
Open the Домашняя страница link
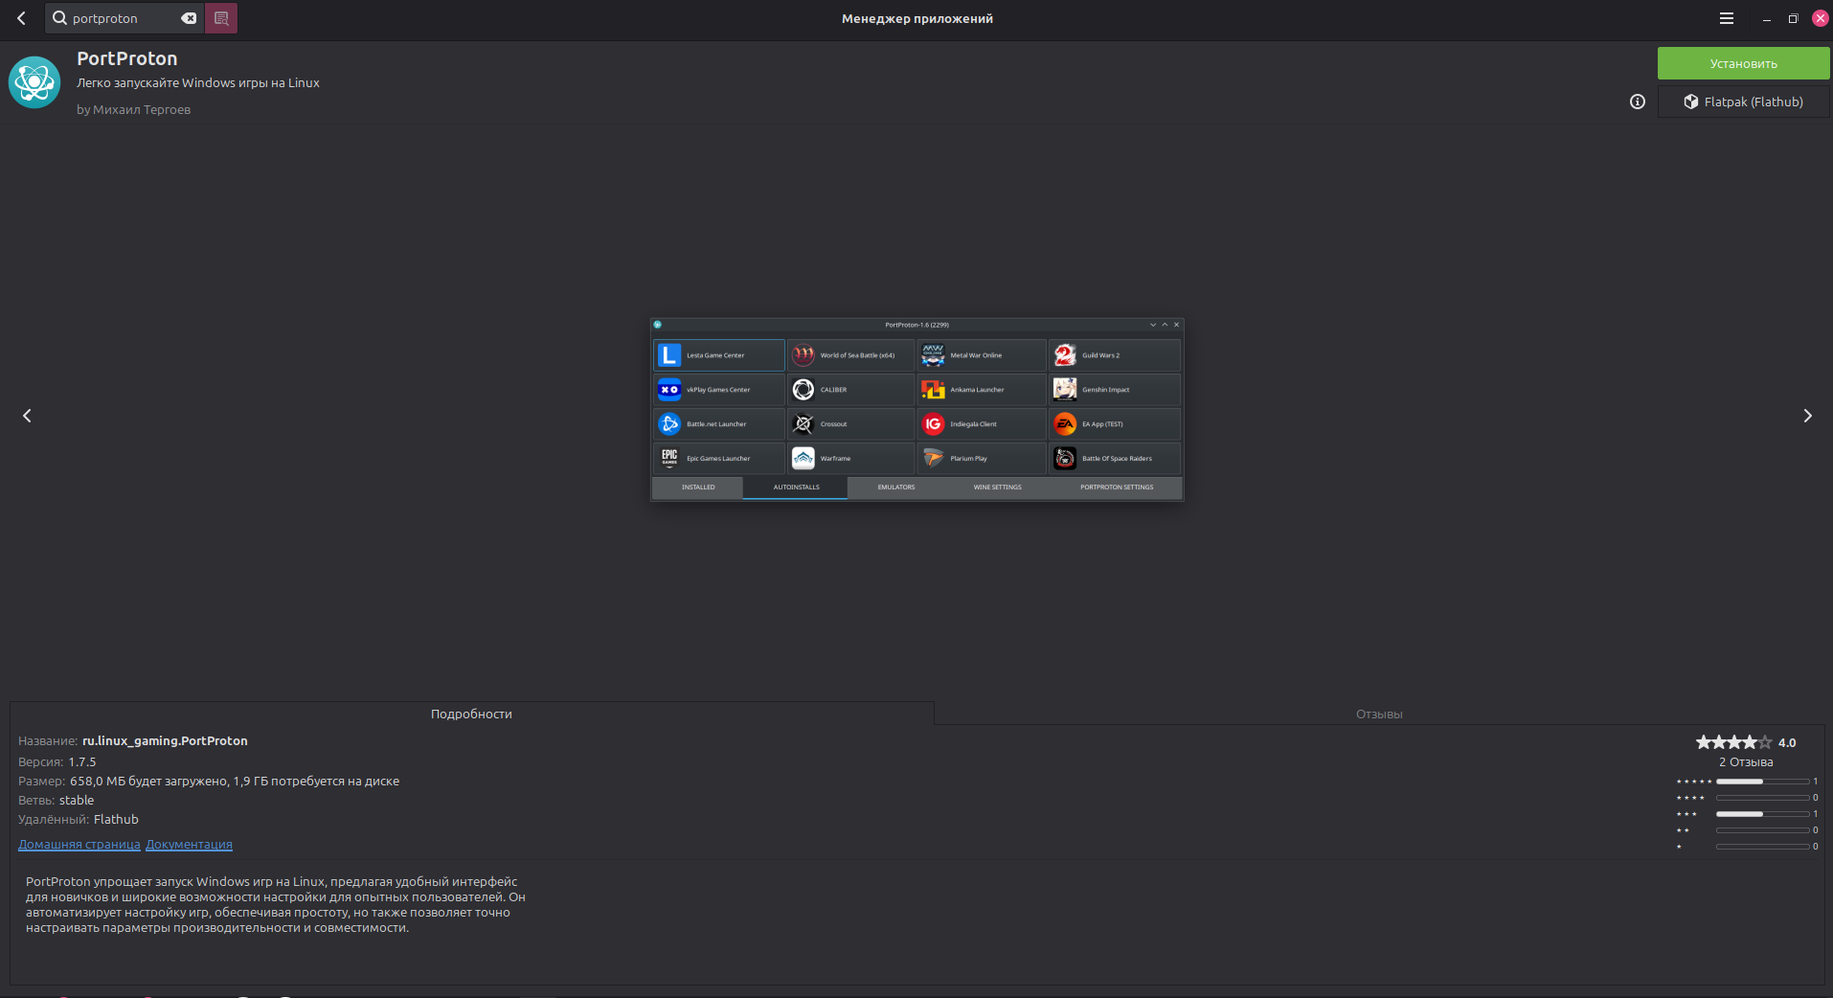pyautogui.click(x=79, y=845)
